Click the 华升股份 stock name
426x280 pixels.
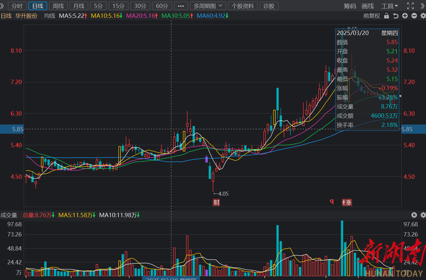click(x=26, y=16)
